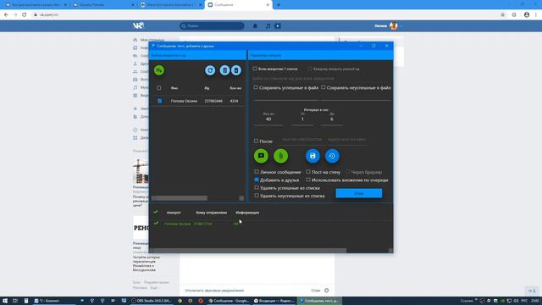The height and width of the screenshot is (305, 542).
Task: Open the green message text round button
Action: (261, 156)
